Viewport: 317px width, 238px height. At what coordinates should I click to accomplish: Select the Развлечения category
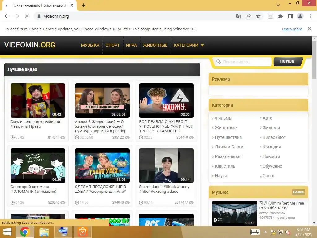click(x=228, y=156)
